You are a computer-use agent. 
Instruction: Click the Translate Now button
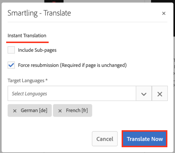pos(145,139)
